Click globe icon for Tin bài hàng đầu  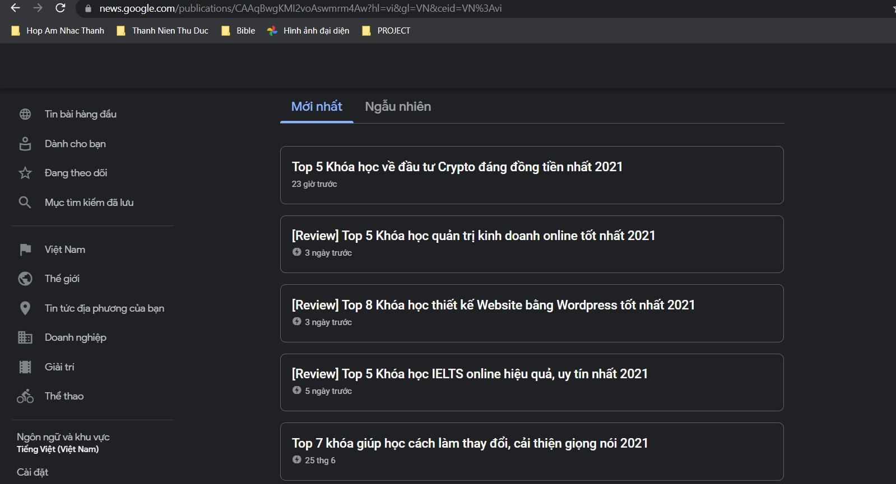click(25, 114)
